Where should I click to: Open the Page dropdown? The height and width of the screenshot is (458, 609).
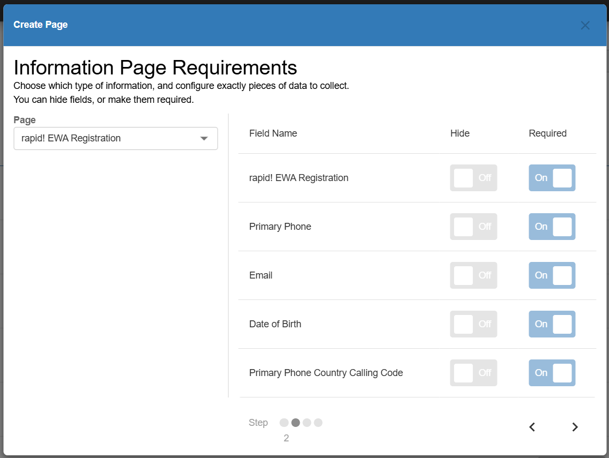coord(115,138)
